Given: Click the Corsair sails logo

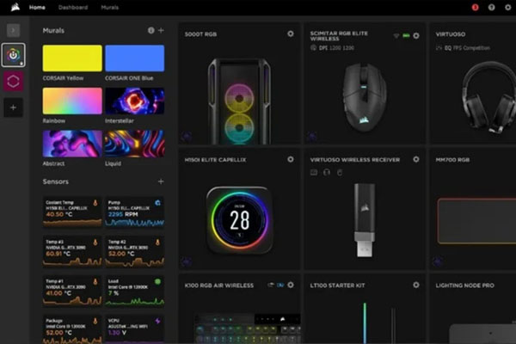Looking at the screenshot, I should tap(13, 7).
